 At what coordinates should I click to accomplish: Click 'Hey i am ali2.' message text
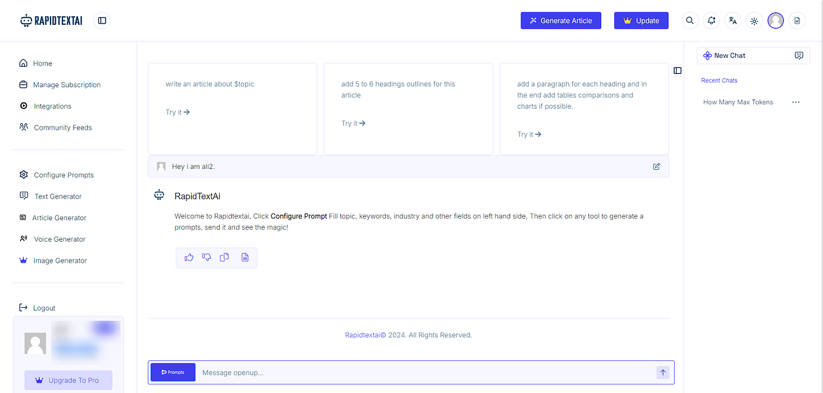tap(194, 166)
